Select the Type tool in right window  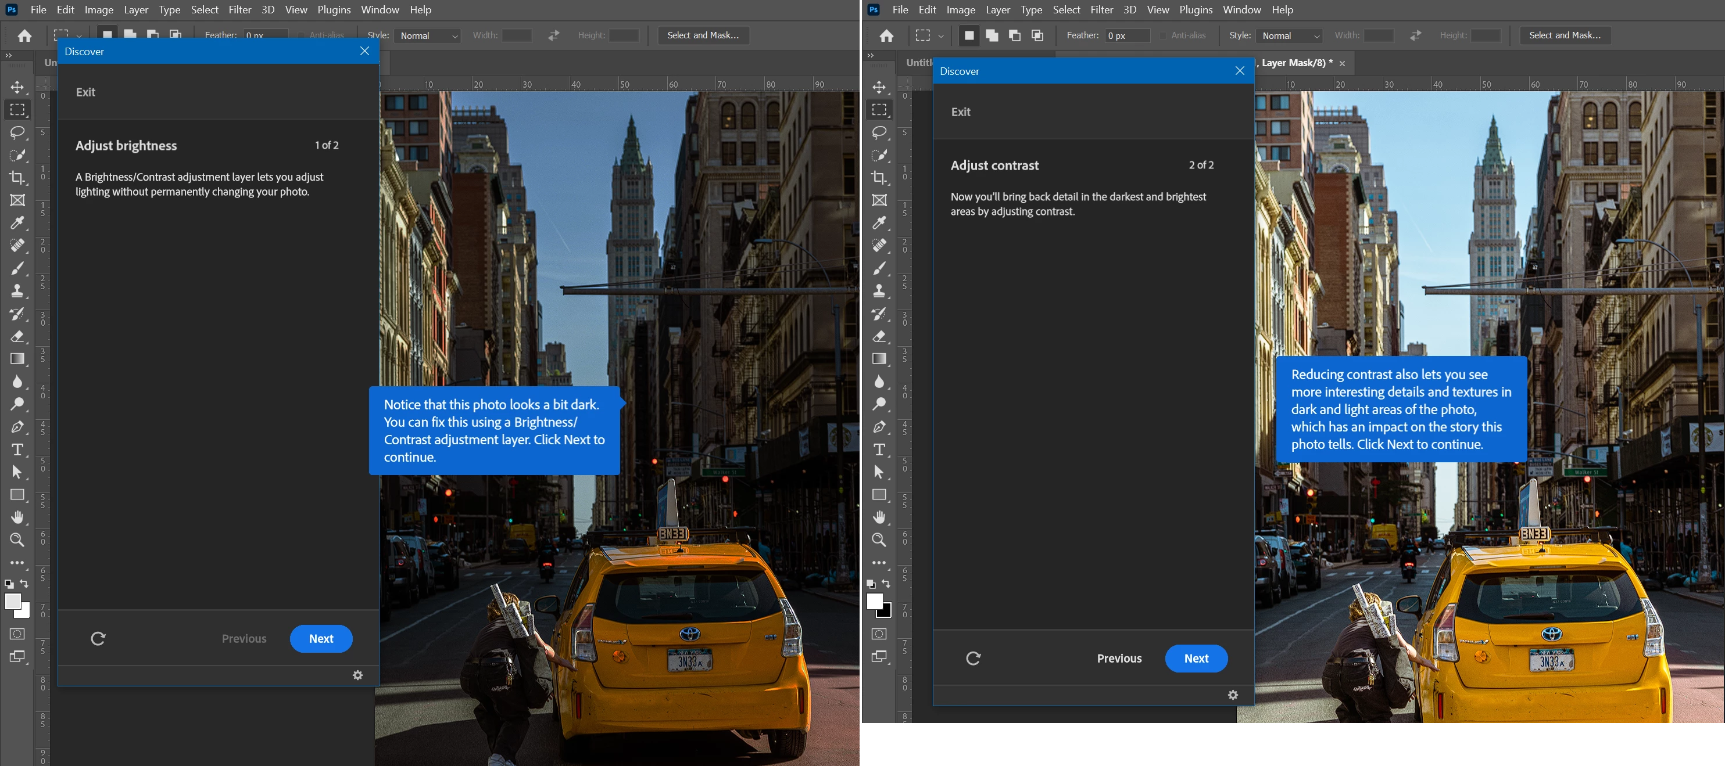point(879,449)
